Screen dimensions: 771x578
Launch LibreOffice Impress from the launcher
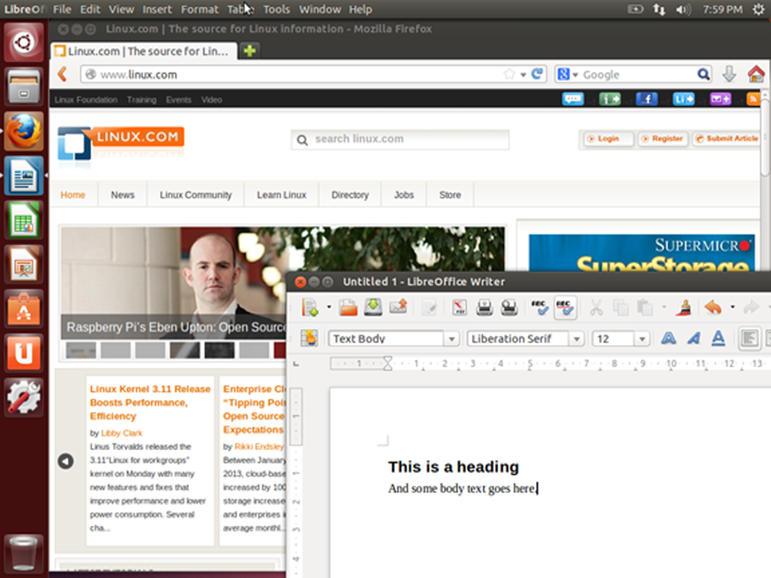[x=23, y=265]
